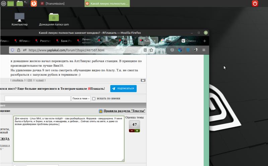
Task: Open the second green folder launcher in panel
Action: point(20,3)
